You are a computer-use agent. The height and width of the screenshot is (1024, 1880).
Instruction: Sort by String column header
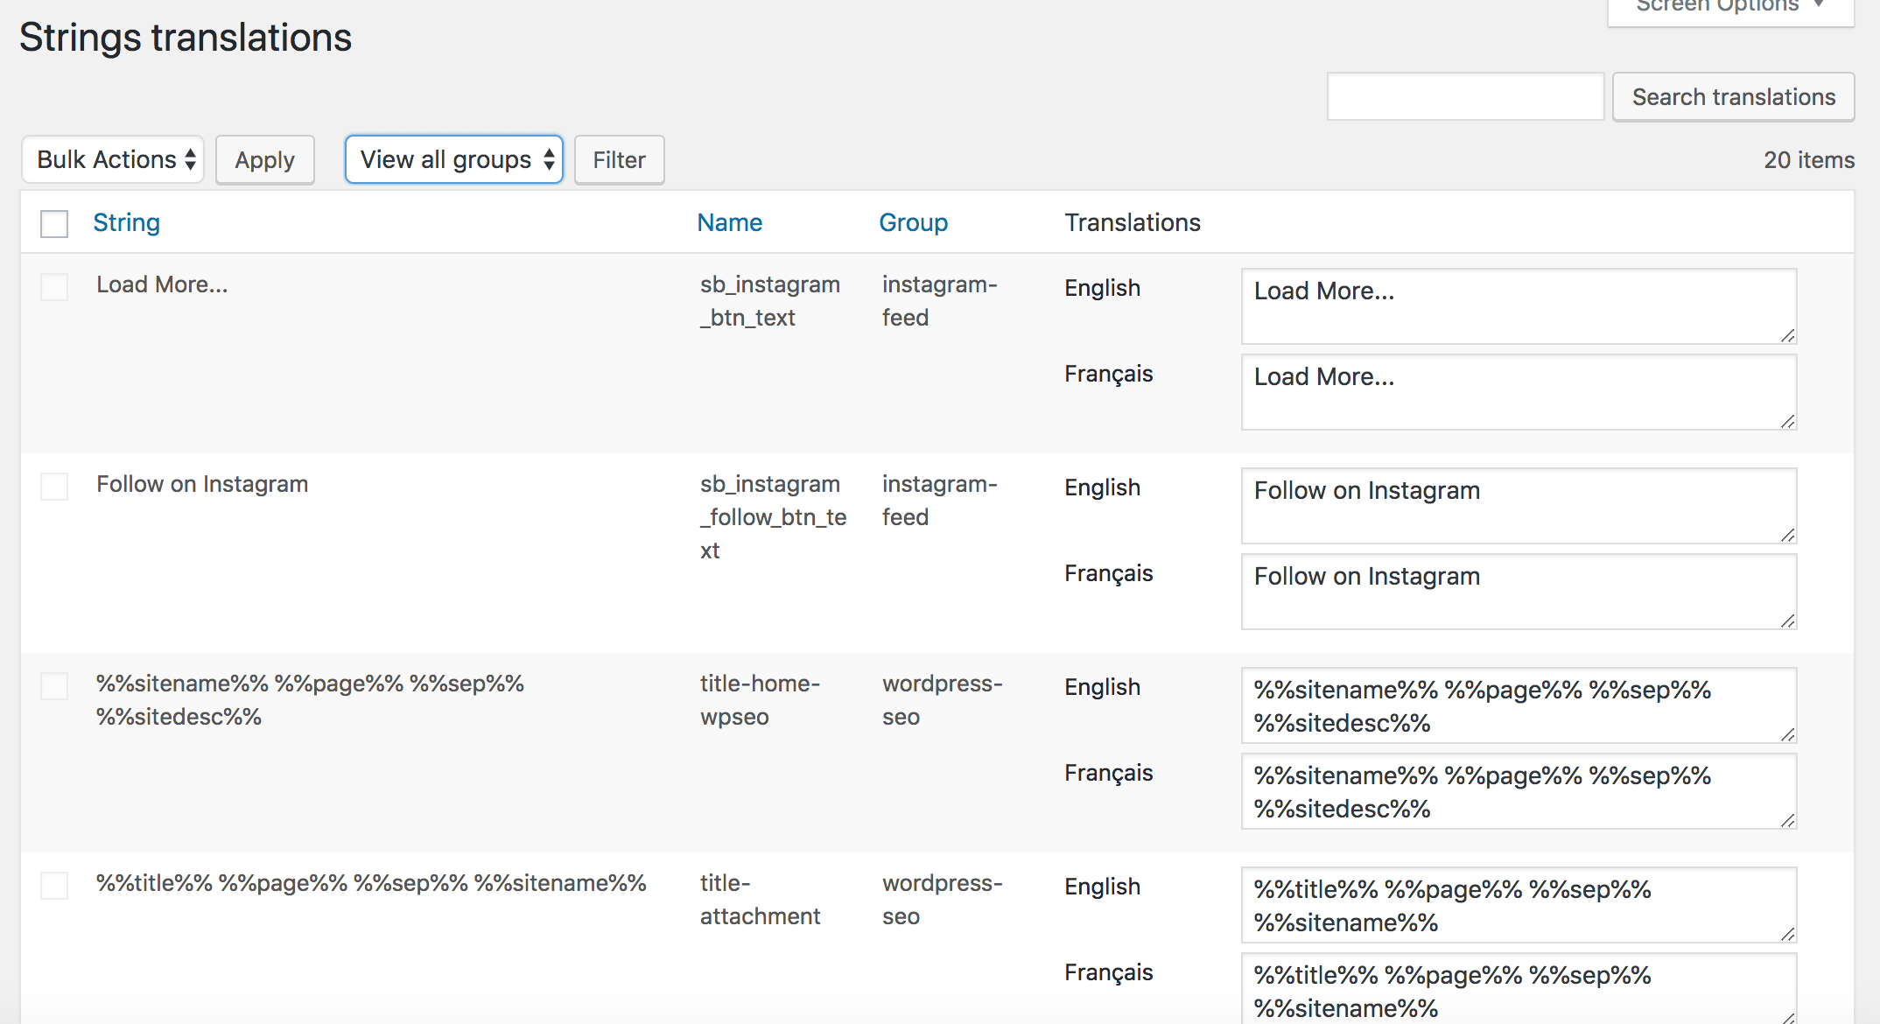click(126, 222)
